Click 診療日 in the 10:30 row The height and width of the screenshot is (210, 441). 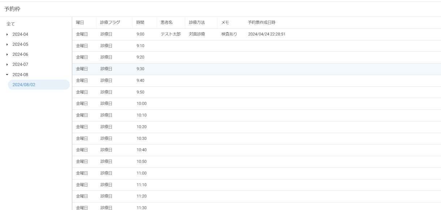(106, 138)
